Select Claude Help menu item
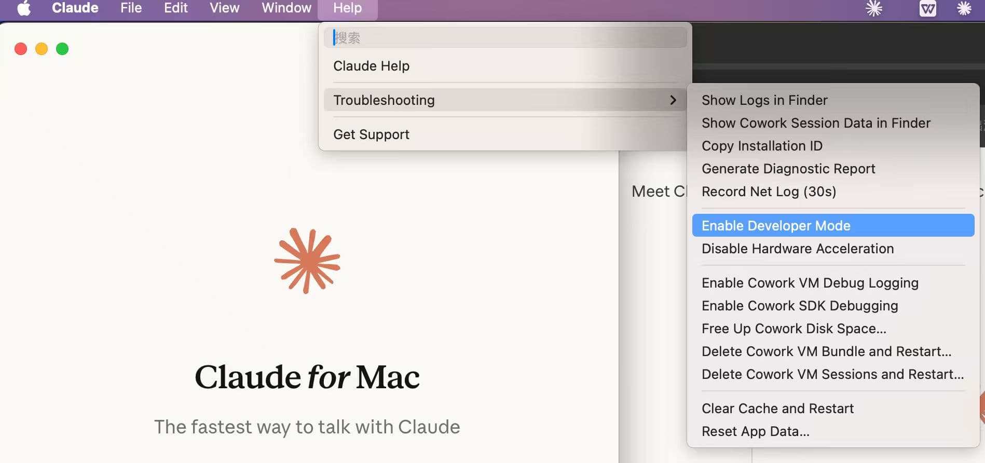The height and width of the screenshot is (463, 985). pos(505,66)
